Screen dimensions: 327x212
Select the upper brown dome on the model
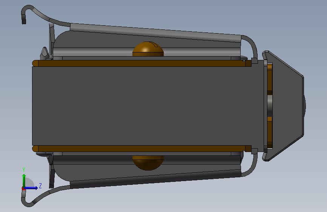(148, 49)
